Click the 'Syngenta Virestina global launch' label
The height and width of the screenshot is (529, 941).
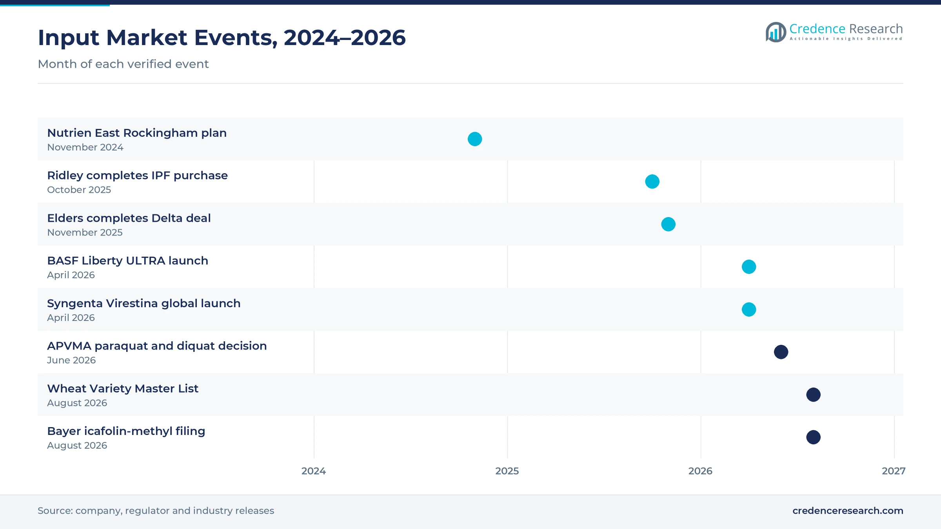click(144, 304)
